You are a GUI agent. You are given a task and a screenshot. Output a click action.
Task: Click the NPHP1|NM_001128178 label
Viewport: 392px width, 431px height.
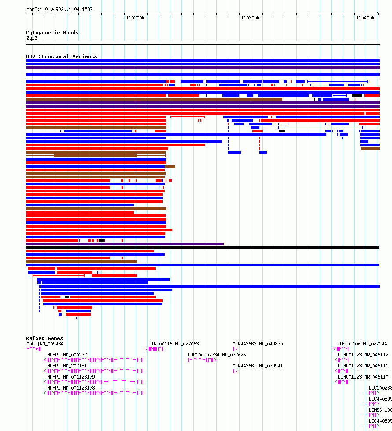click(x=71, y=388)
